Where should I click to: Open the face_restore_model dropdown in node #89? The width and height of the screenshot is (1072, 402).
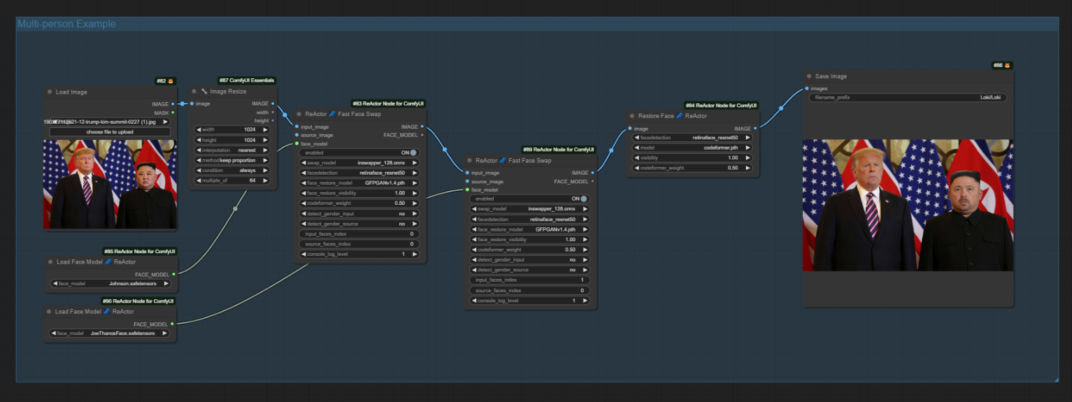coord(529,229)
